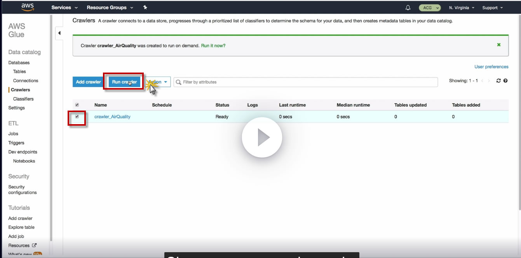Open Connections in the sidebar
This screenshot has height=258, width=521.
pyautogui.click(x=26, y=81)
